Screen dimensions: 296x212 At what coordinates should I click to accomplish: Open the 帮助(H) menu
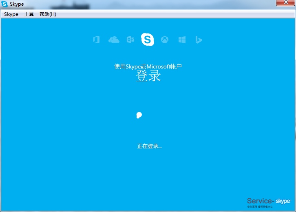point(48,14)
